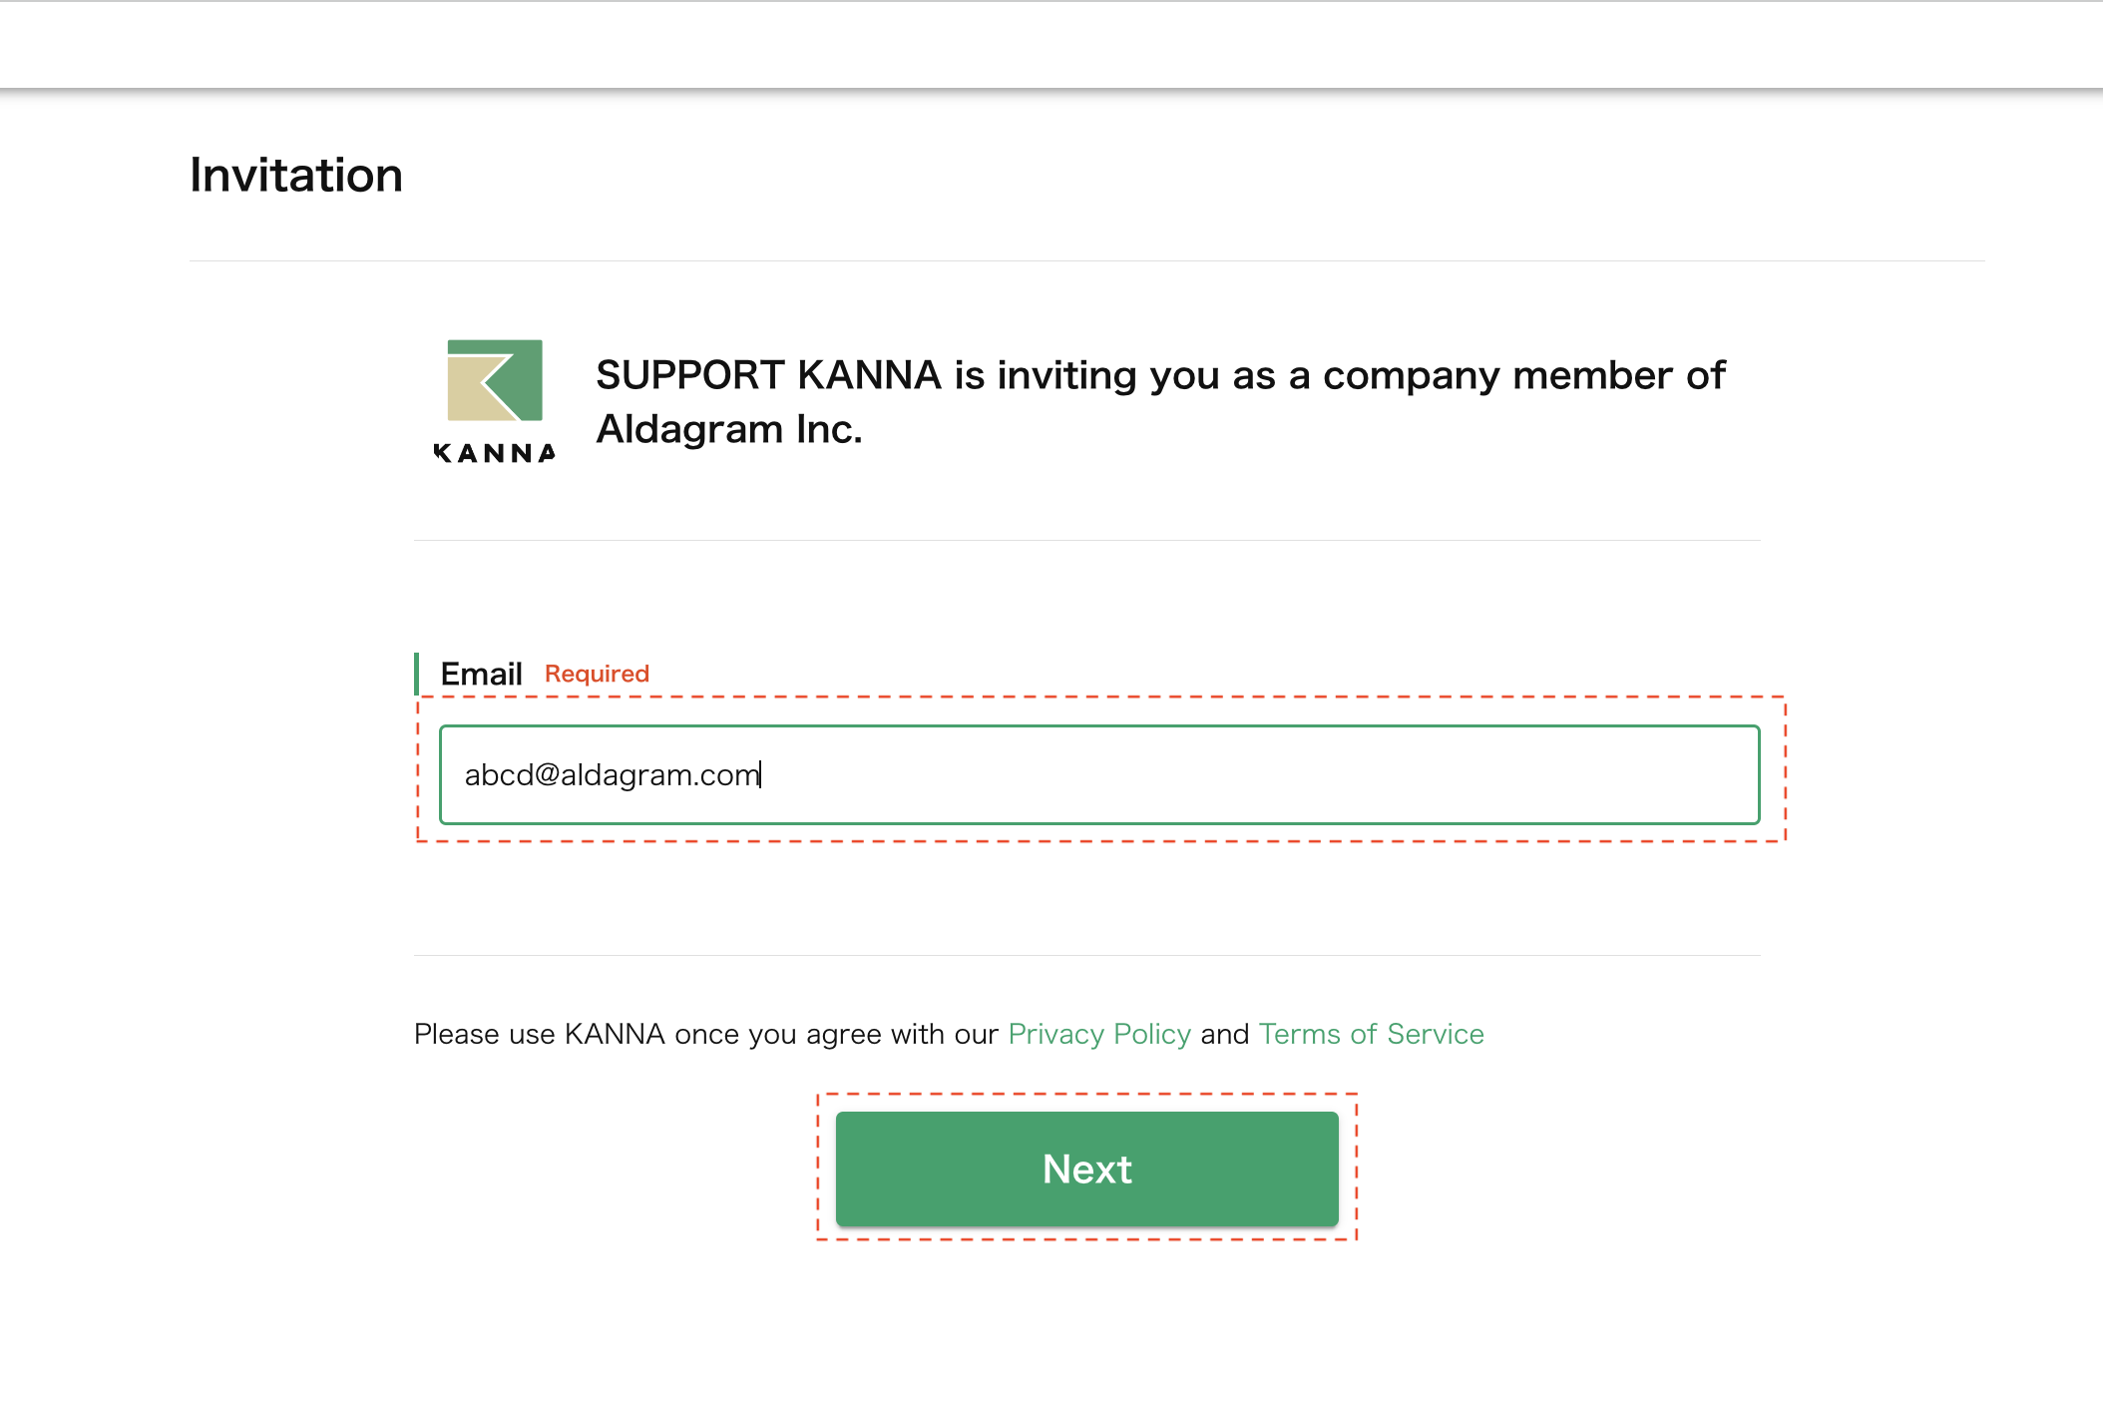Click the red "Required" label
This screenshot has width=2103, height=1409.
pos(597,674)
